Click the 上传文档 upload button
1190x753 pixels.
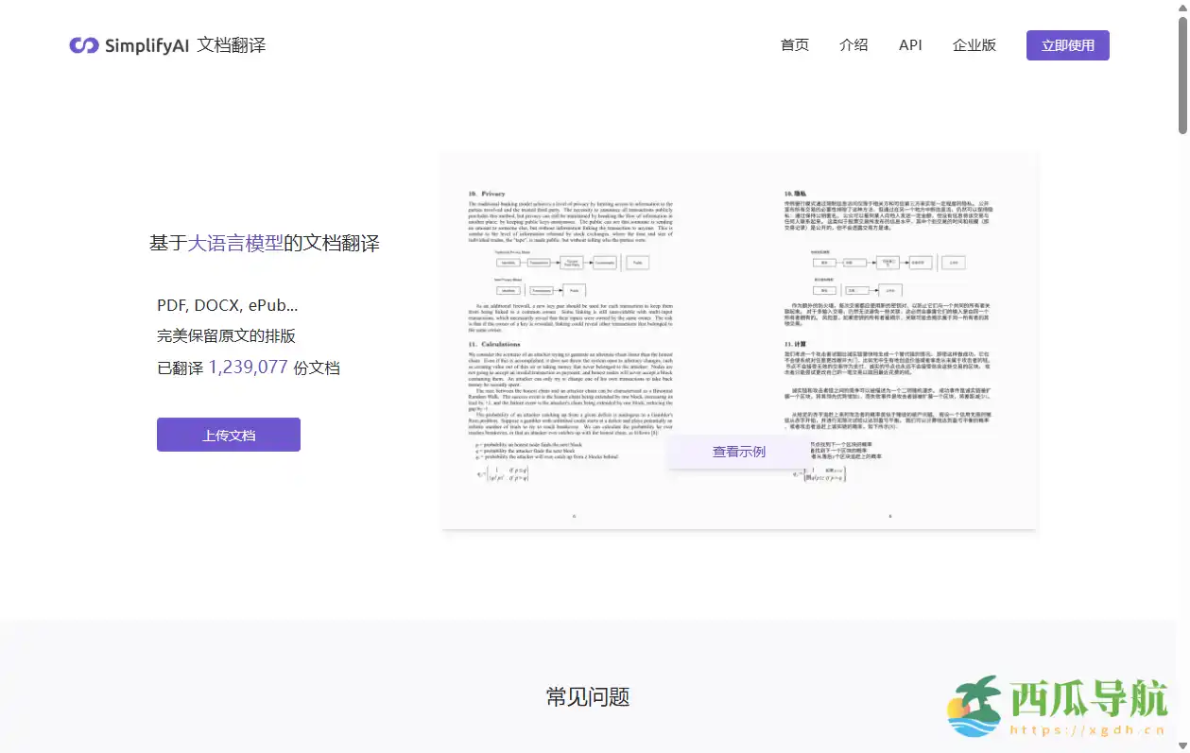[x=228, y=434]
